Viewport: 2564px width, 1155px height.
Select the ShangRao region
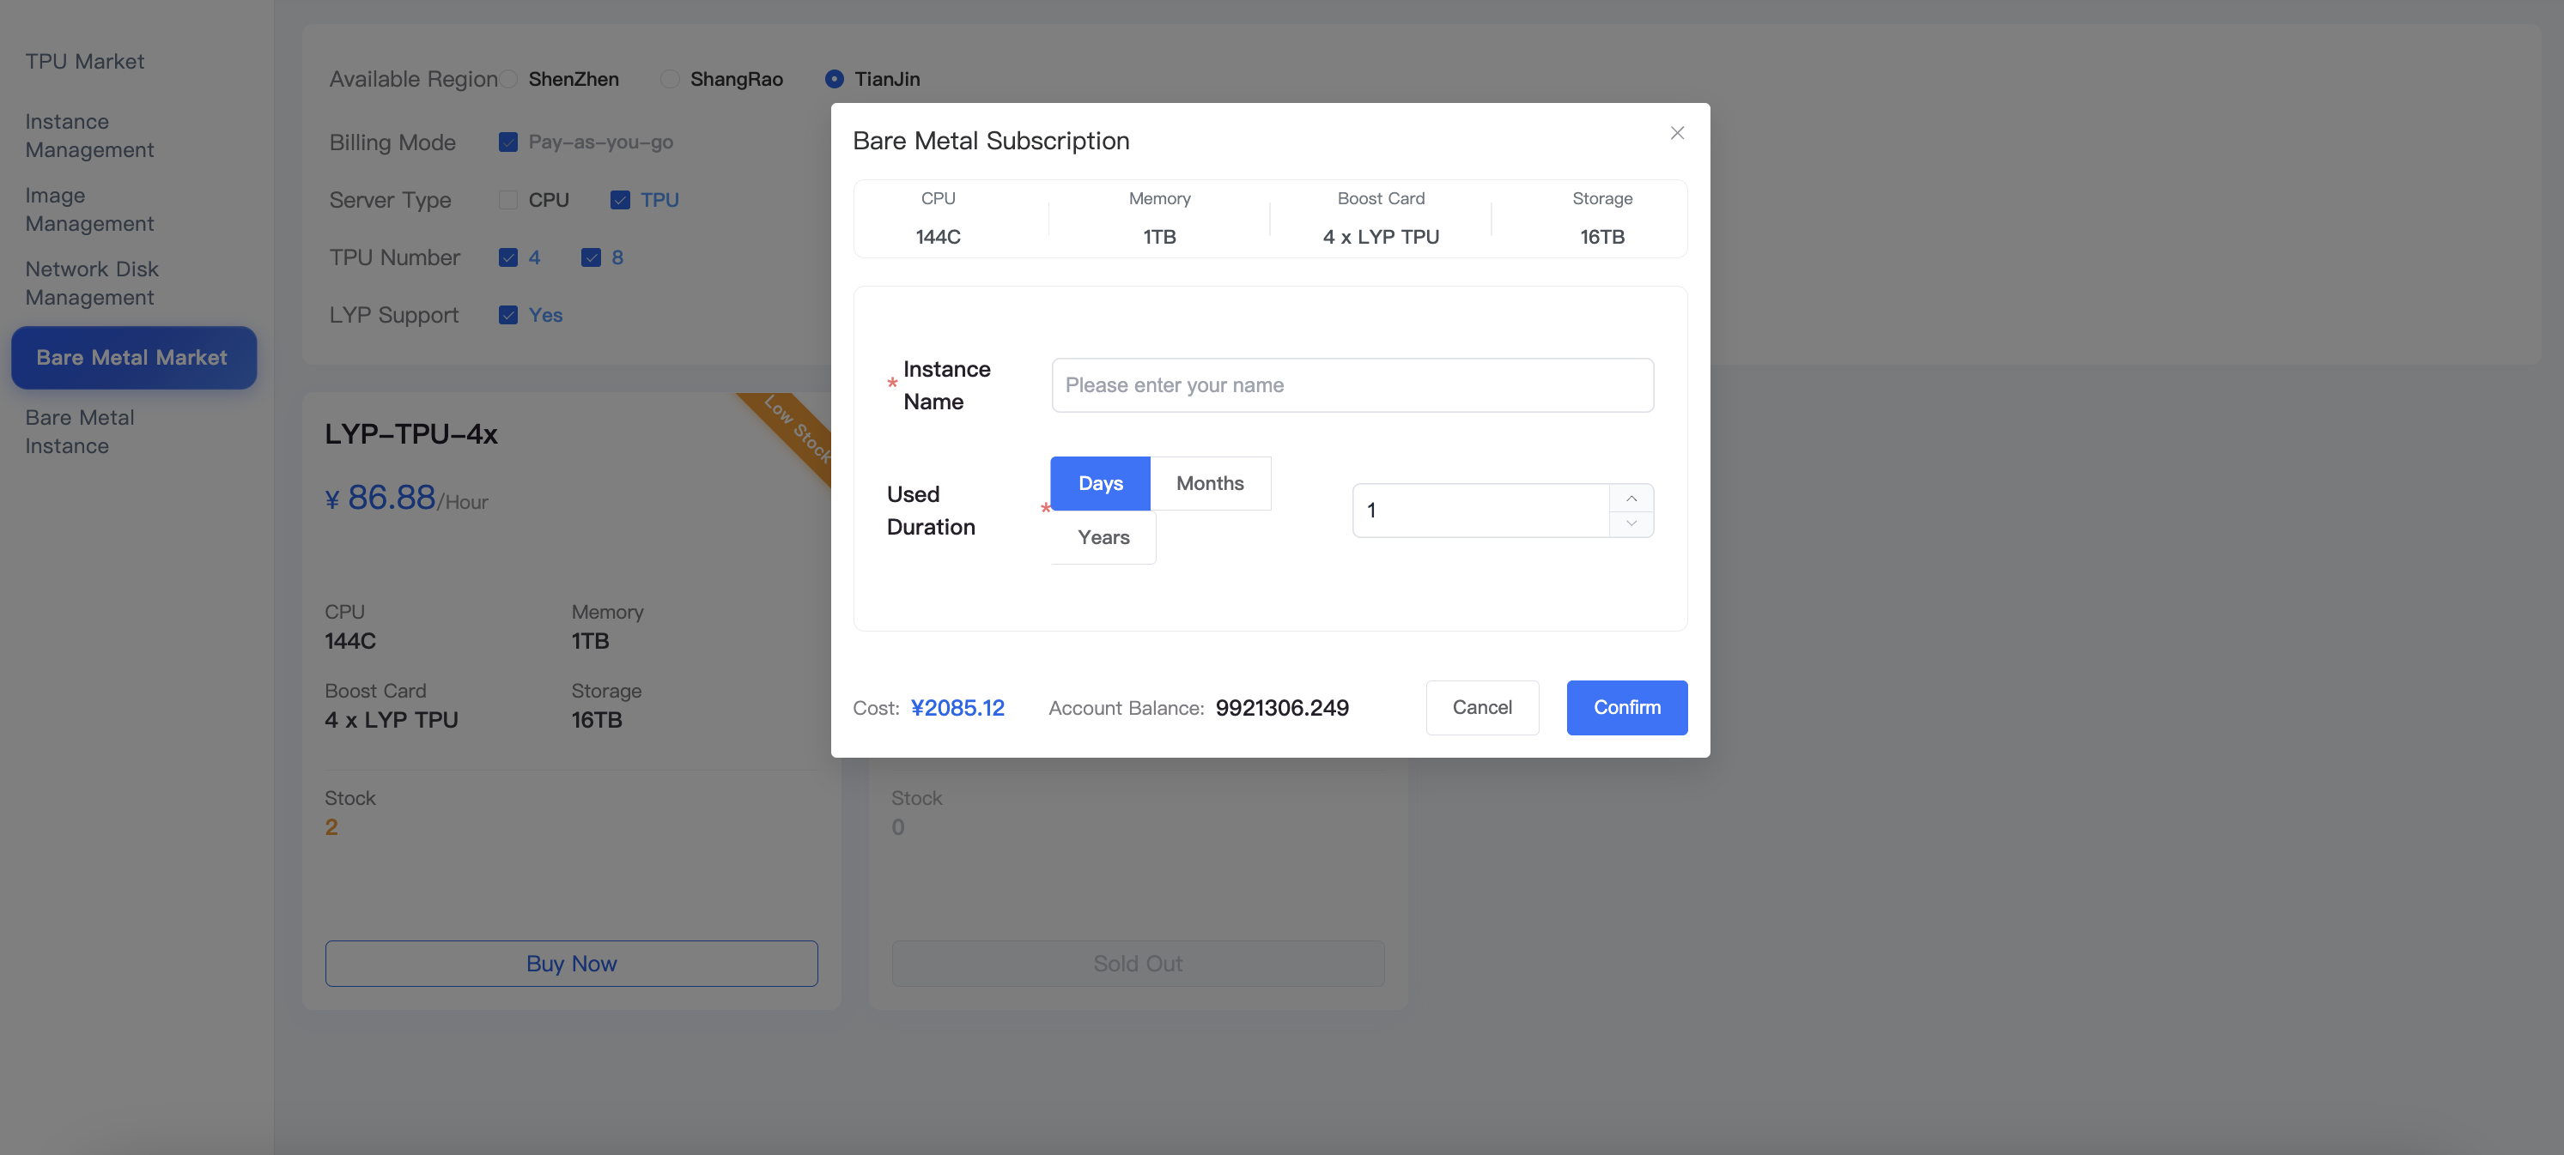coord(670,79)
